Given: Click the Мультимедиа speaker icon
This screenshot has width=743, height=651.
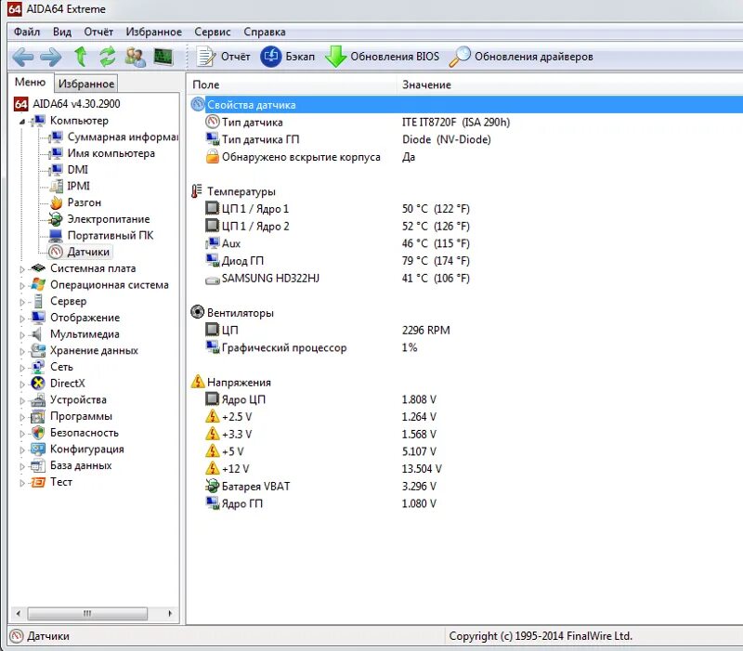Looking at the screenshot, I should (37, 334).
